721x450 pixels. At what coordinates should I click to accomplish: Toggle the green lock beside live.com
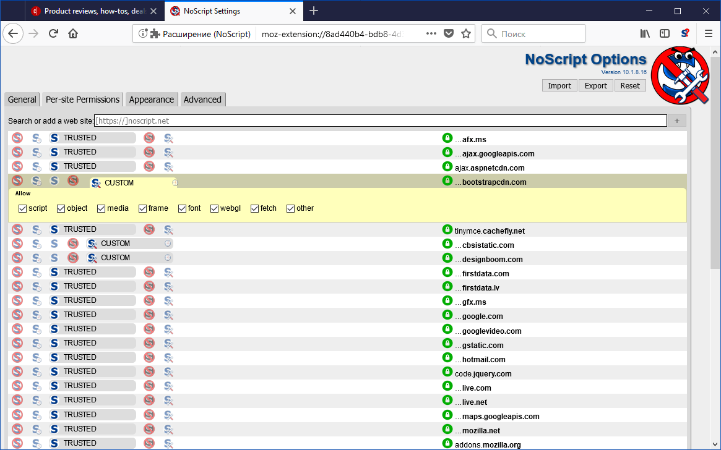tap(447, 386)
